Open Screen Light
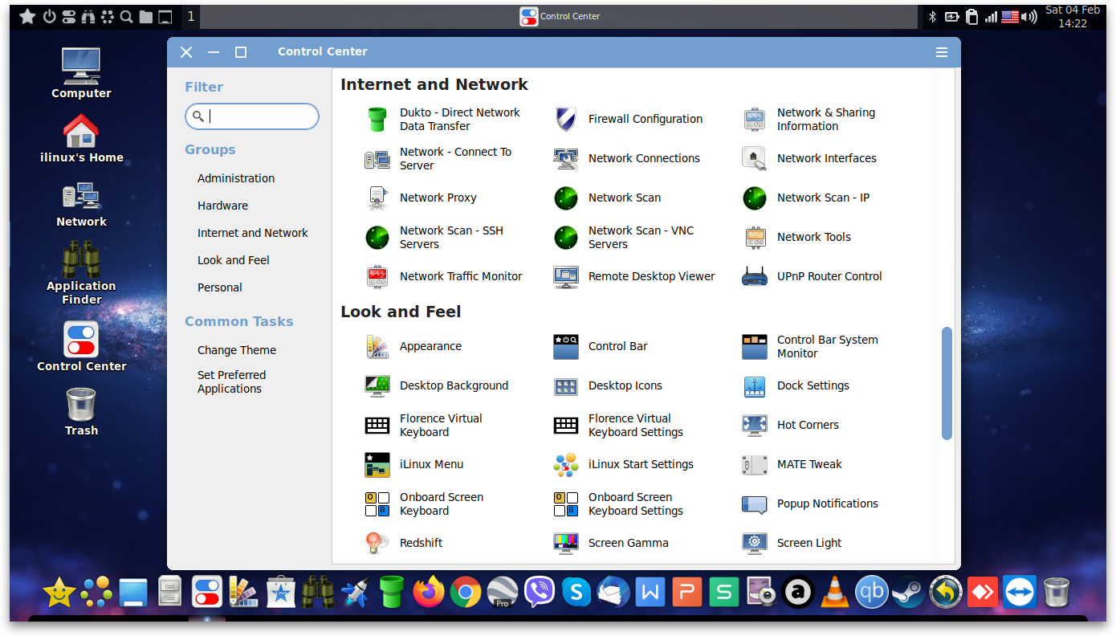1116x636 pixels. [x=792, y=543]
